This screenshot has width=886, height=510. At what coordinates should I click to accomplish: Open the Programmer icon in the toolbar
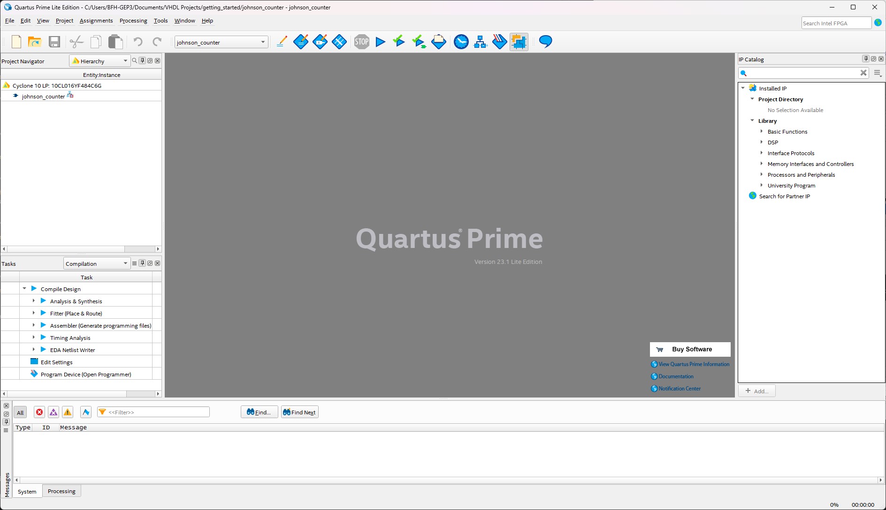pos(499,42)
